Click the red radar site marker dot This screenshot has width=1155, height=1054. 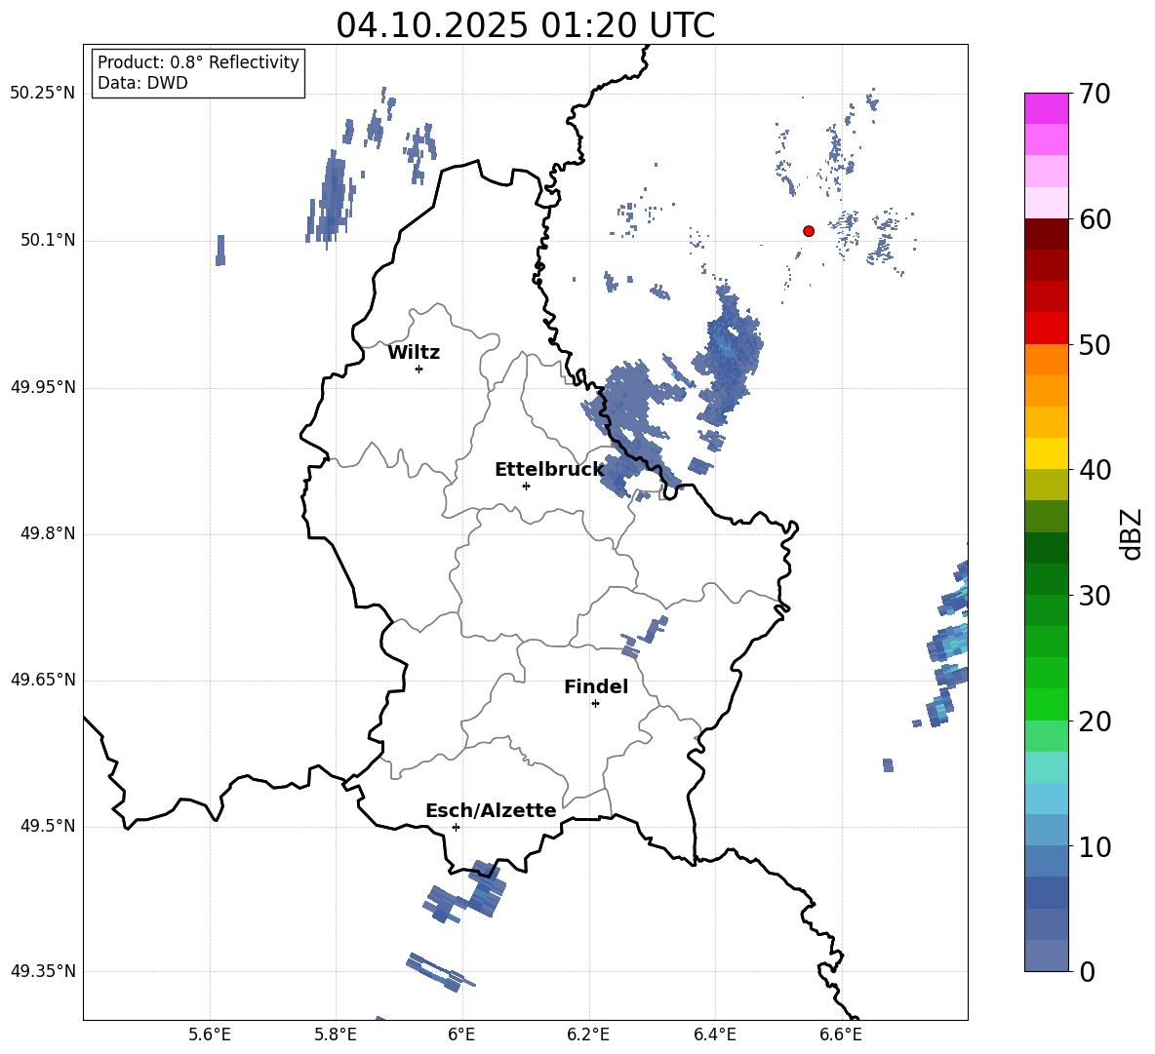click(x=809, y=231)
